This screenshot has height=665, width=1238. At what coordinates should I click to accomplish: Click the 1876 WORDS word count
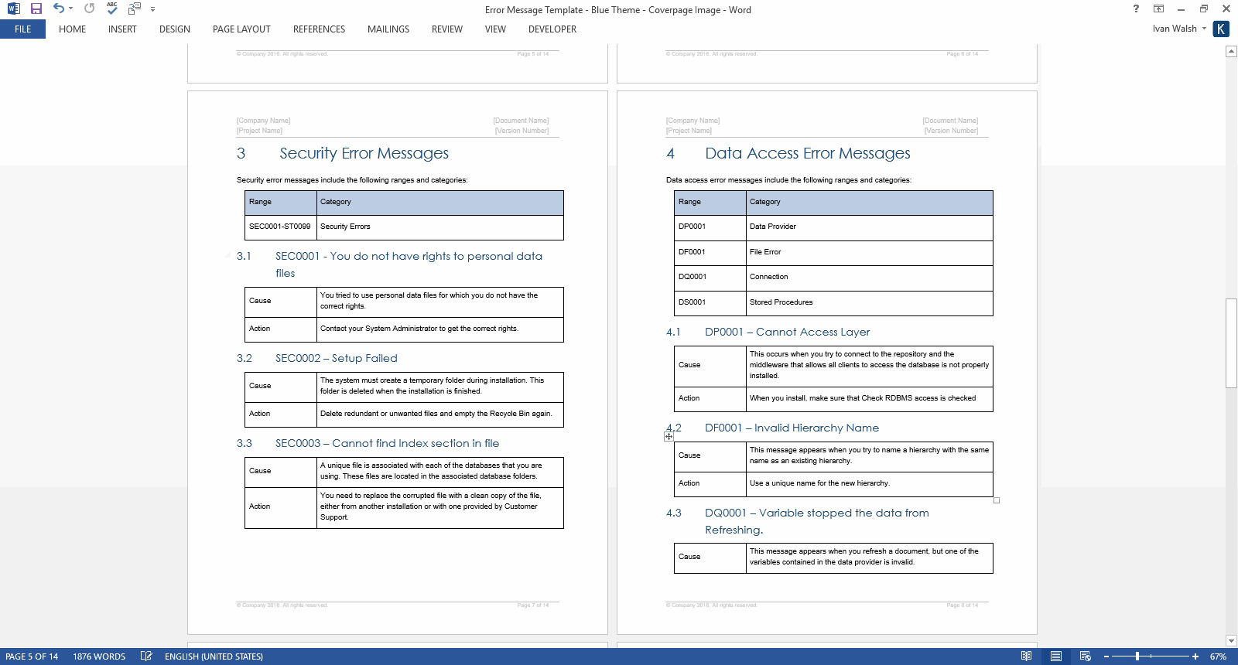point(99,656)
